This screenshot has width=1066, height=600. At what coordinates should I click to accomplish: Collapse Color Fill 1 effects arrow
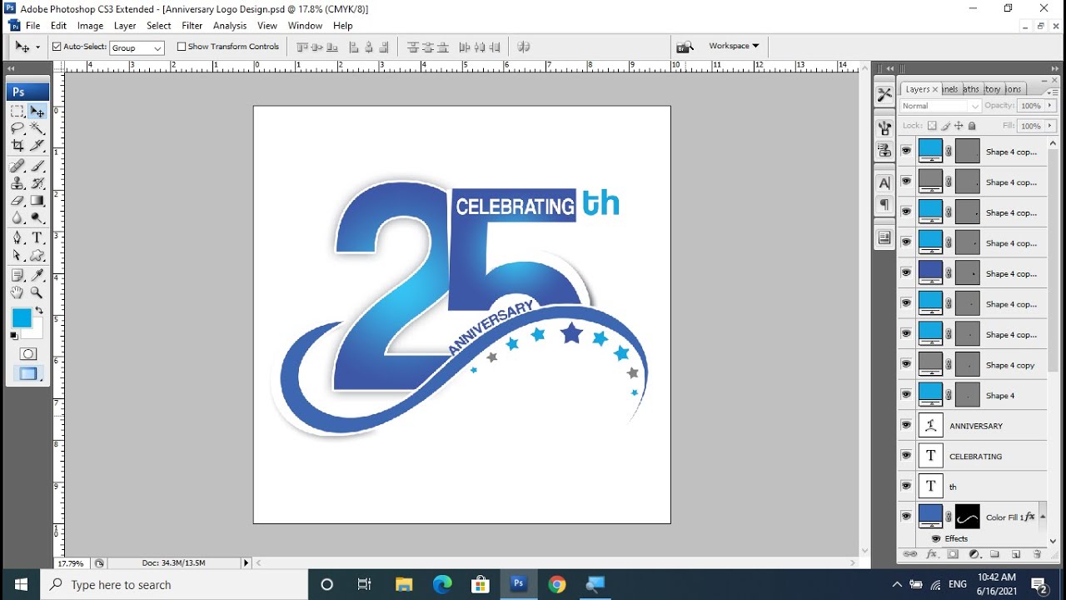tap(1042, 517)
